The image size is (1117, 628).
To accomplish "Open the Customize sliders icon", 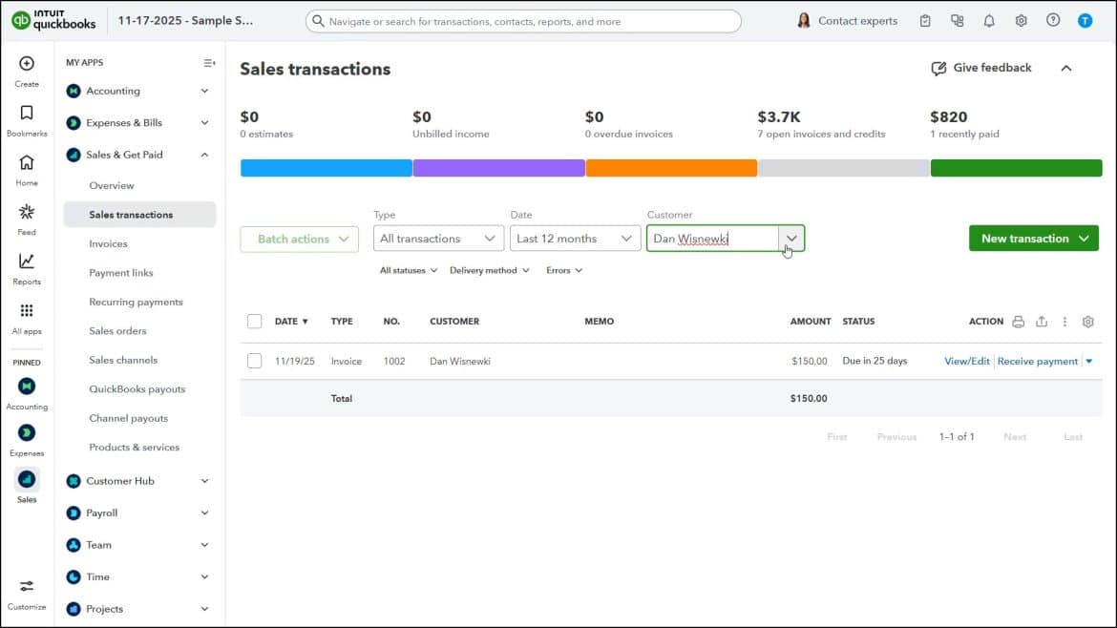I will [x=27, y=587].
